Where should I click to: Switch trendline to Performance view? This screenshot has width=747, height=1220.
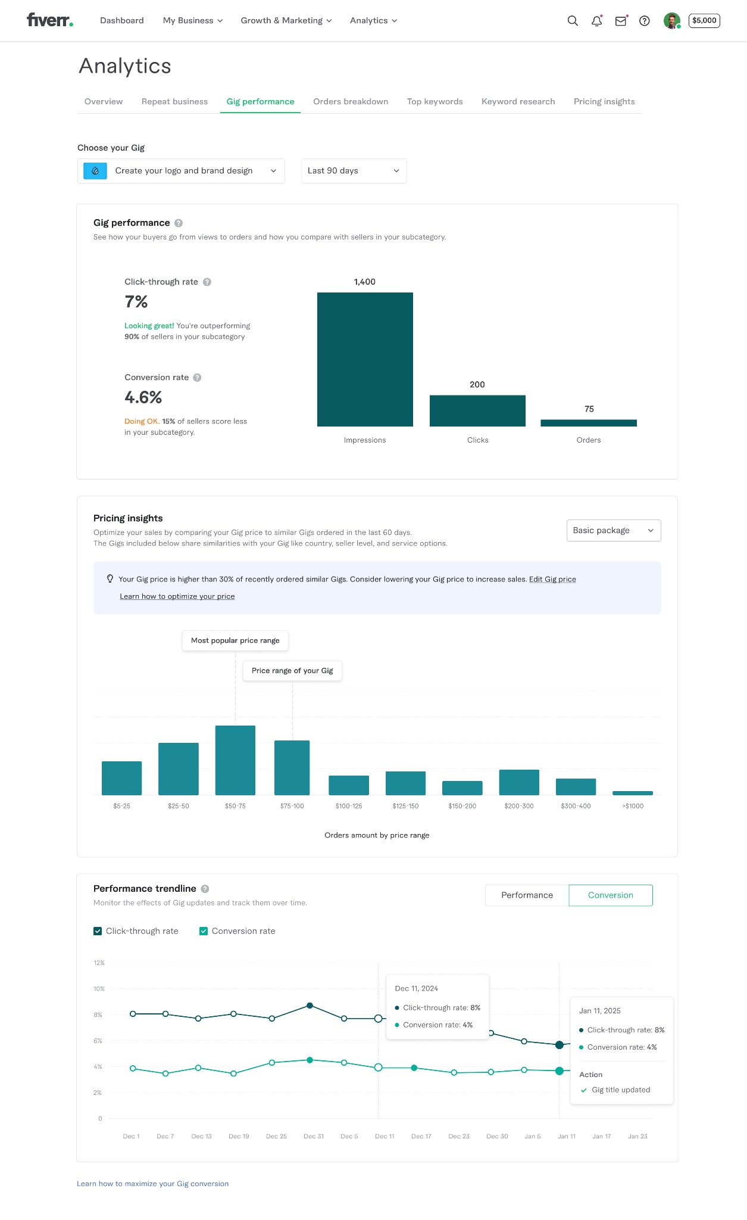tap(527, 895)
